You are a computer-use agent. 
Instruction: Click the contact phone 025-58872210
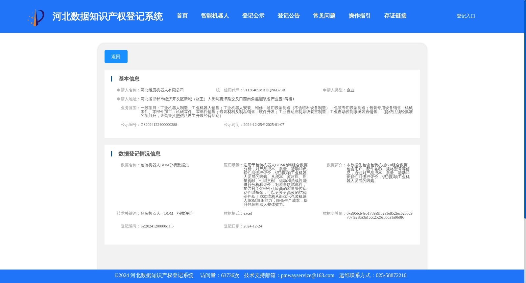(x=391, y=275)
